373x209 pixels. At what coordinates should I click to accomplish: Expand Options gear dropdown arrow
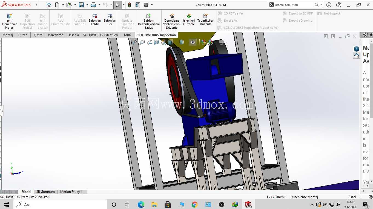pyautogui.click(x=152, y=5)
